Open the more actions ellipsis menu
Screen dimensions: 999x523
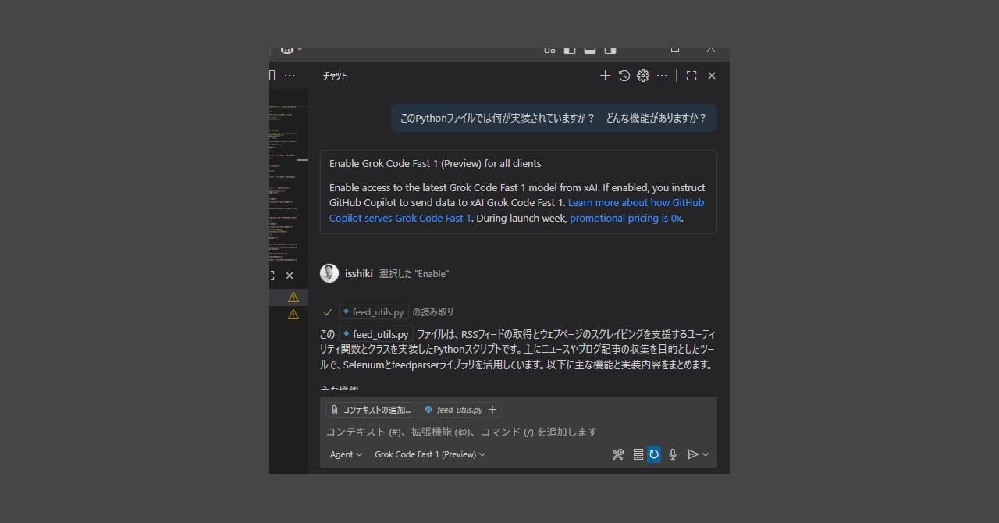pyautogui.click(x=662, y=75)
